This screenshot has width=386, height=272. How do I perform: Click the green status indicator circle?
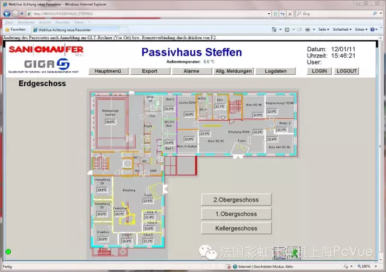(x=8, y=251)
